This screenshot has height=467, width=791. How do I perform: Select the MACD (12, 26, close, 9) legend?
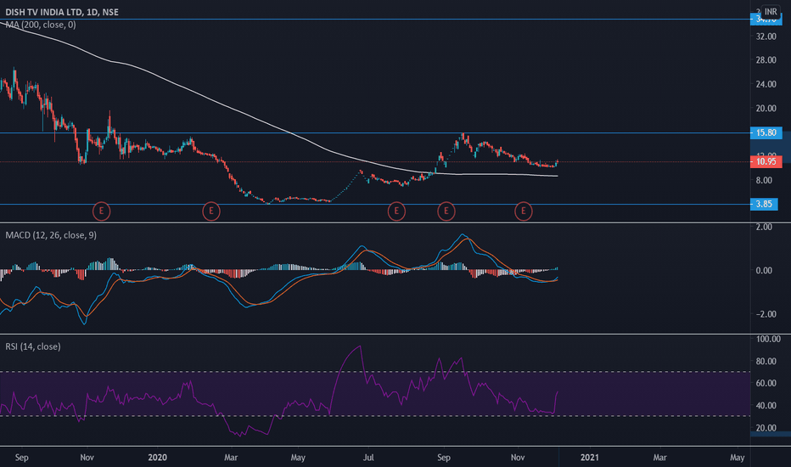(51, 235)
